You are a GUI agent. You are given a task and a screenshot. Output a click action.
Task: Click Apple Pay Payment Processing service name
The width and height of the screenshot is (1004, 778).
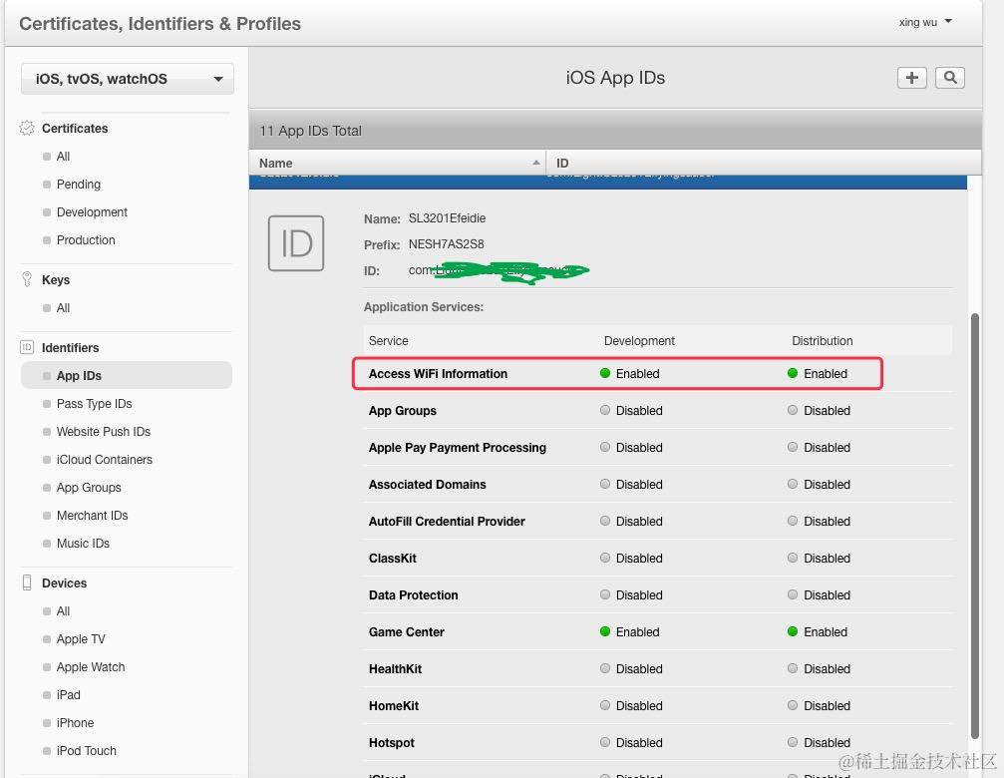(458, 448)
